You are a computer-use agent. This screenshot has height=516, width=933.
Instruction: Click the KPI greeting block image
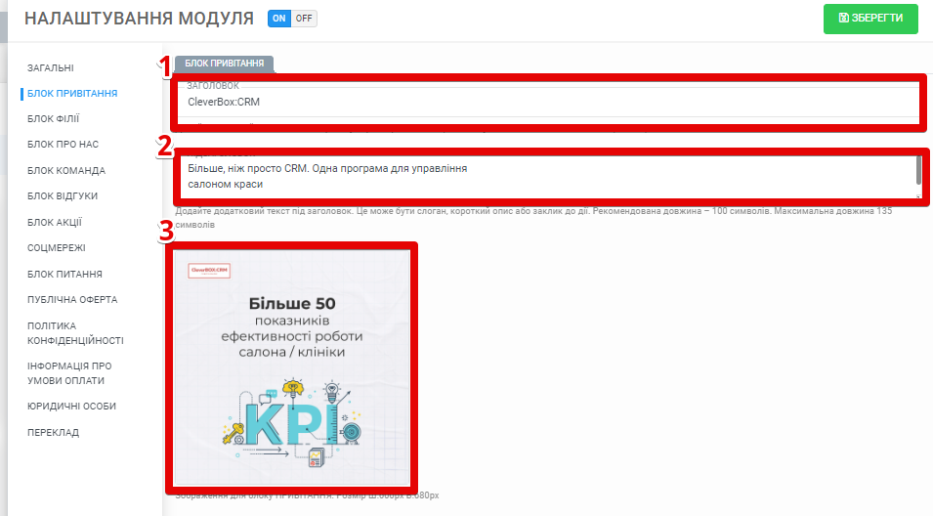(292, 367)
